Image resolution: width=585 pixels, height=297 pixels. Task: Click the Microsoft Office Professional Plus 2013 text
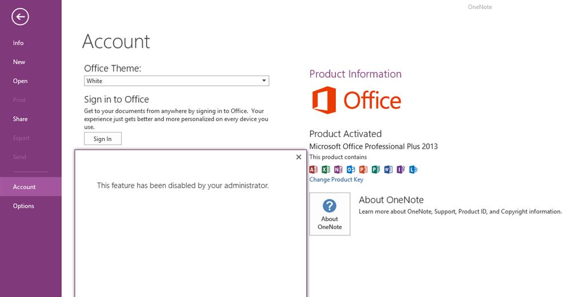click(x=374, y=146)
